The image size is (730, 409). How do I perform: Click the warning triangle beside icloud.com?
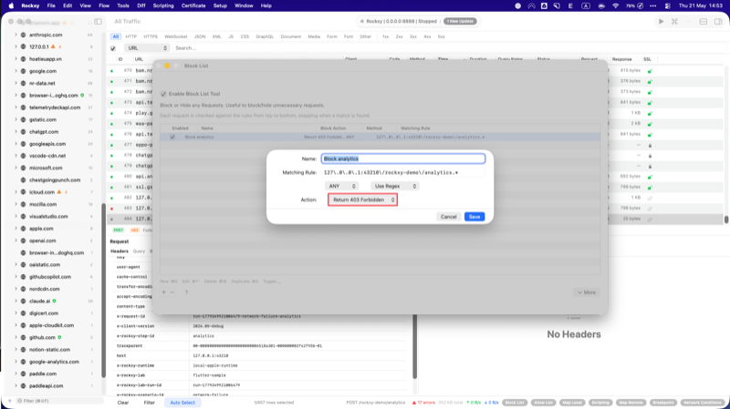point(59,192)
